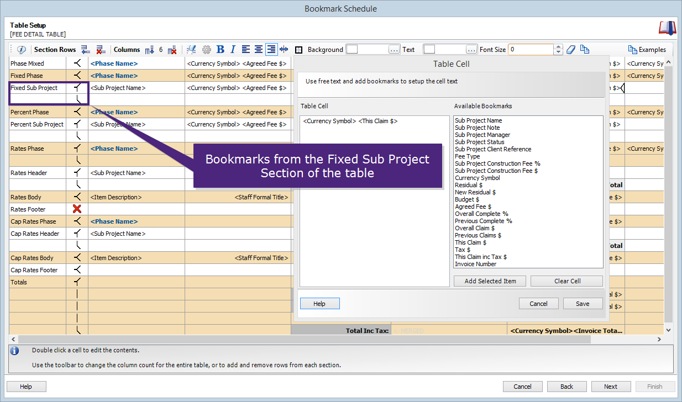Viewport: 682px width, 402px height.
Task: Toggle bold formatting
Action: (220, 49)
